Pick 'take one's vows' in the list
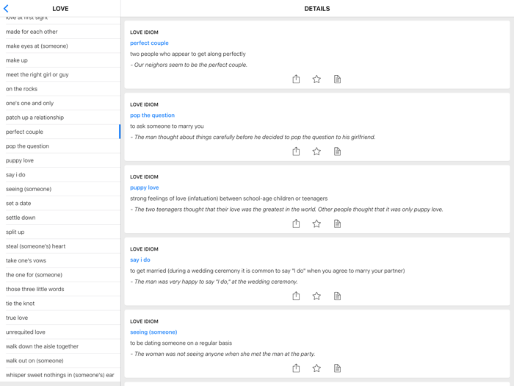The width and height of the screenshot is (514, 386). coord(60,260)
